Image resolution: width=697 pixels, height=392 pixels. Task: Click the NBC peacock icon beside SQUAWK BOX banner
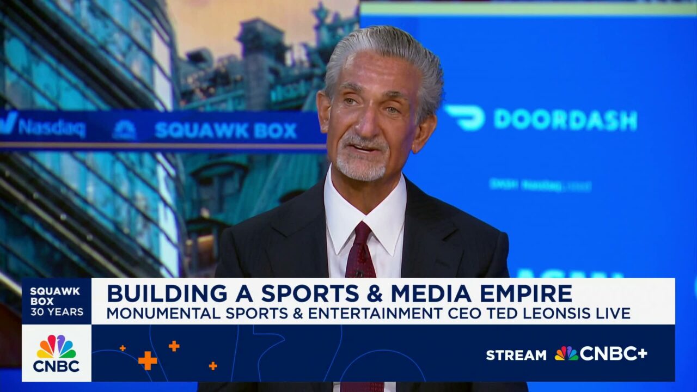point(124,130)
